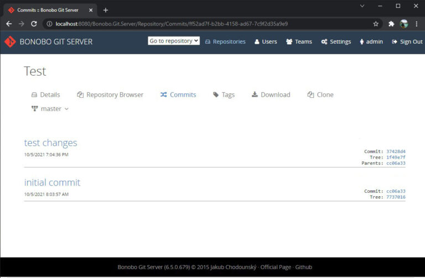Click the Sign Out arrow icon

[x=395, y=41]
